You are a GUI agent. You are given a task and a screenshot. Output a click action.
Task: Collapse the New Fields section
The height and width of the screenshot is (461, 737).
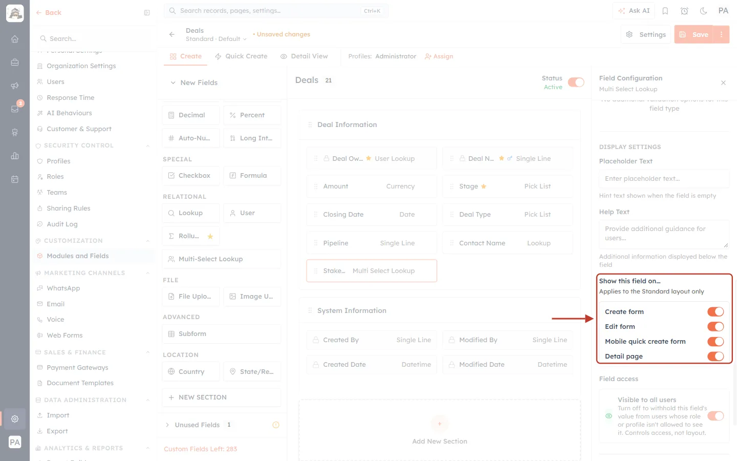(x=173, y=82)
